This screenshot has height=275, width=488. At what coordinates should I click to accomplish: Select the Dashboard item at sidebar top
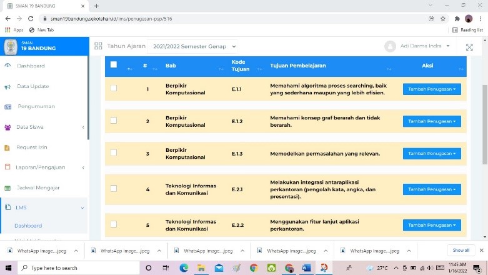coord(31,66)
